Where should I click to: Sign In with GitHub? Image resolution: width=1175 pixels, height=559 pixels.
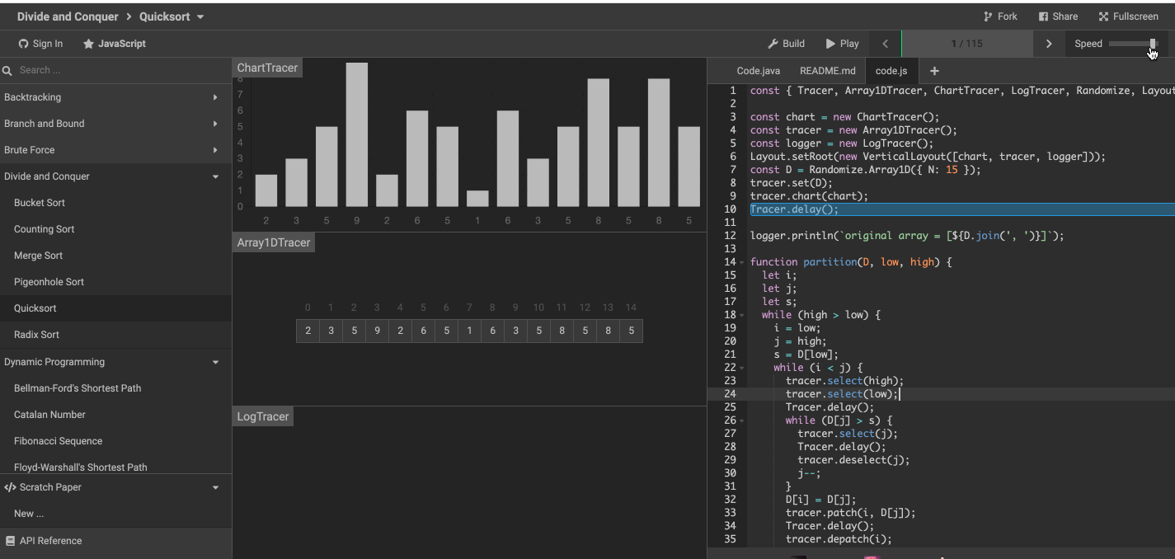coord(40,44)
